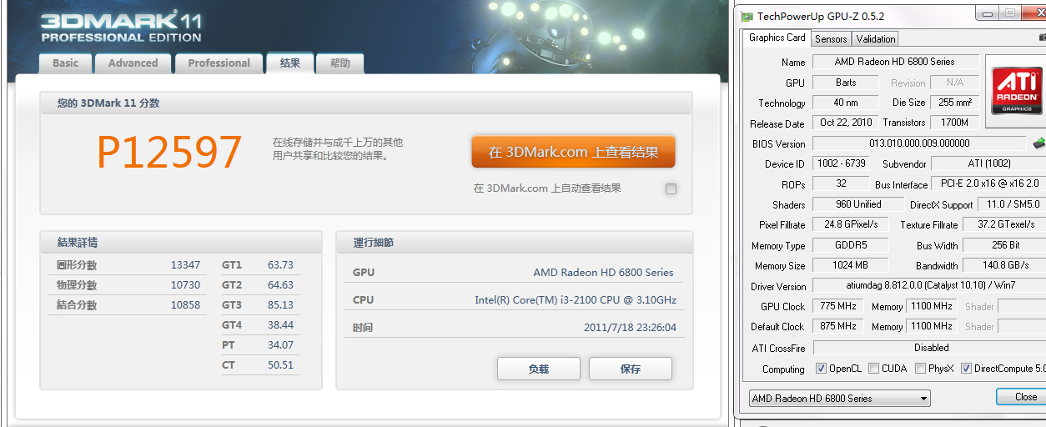The image size is (1046, 427).
Task: Click the Bus Interface field PCI-E 2.0 x16
Action: (988, 183)
